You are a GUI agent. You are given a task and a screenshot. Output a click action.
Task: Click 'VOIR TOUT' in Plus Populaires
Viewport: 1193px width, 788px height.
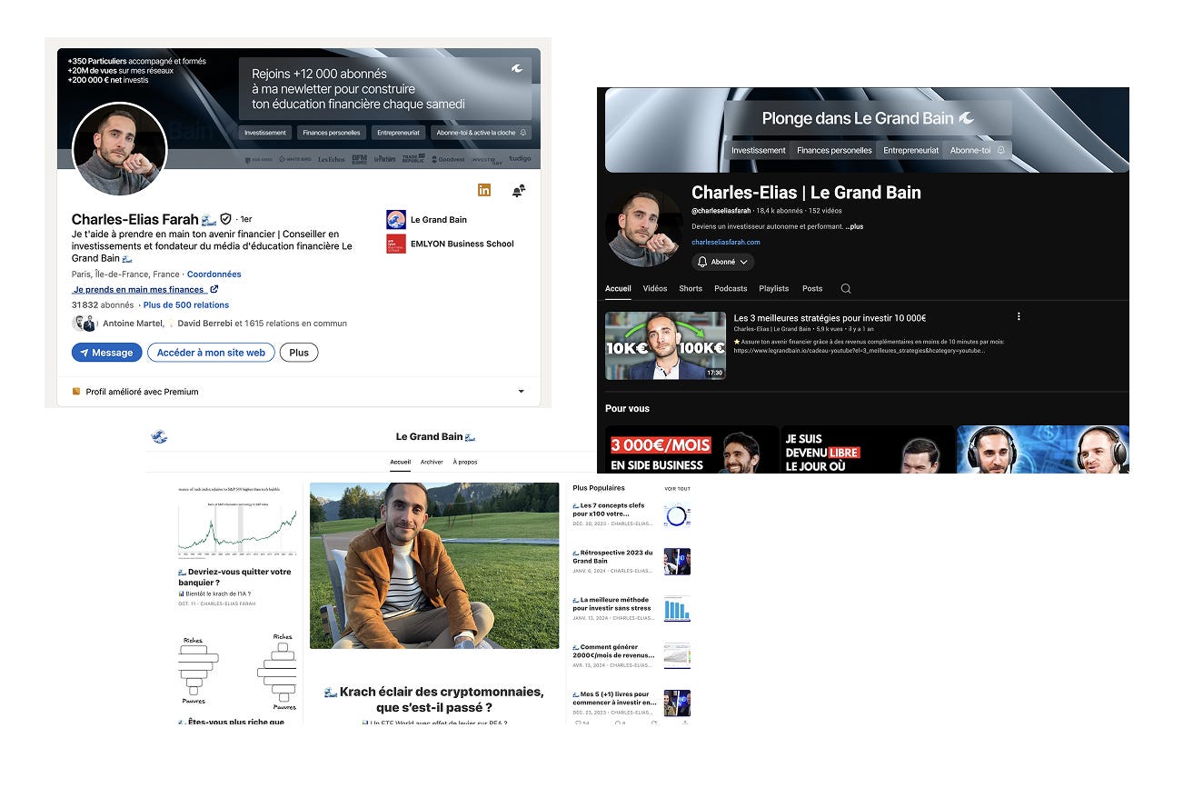pyautogui.click(x=678, y=489)
